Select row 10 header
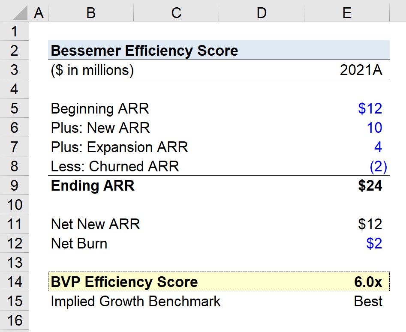The width and height of the screenshot is (406, 332). [x=14, y=205]
